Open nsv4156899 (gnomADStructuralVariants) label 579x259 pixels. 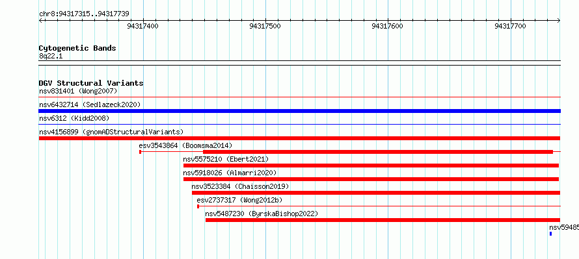click(111, 132)
